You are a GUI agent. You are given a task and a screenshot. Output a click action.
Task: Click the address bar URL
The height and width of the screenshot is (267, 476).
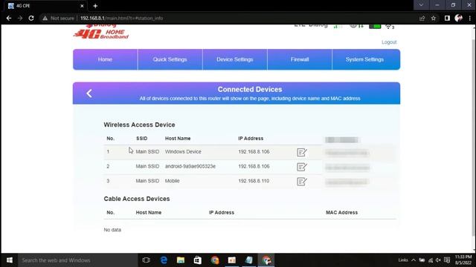click(x=121, y=18)
